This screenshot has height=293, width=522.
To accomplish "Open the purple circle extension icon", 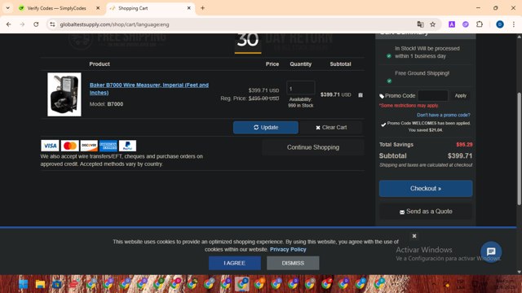I will tap(466, 24).
